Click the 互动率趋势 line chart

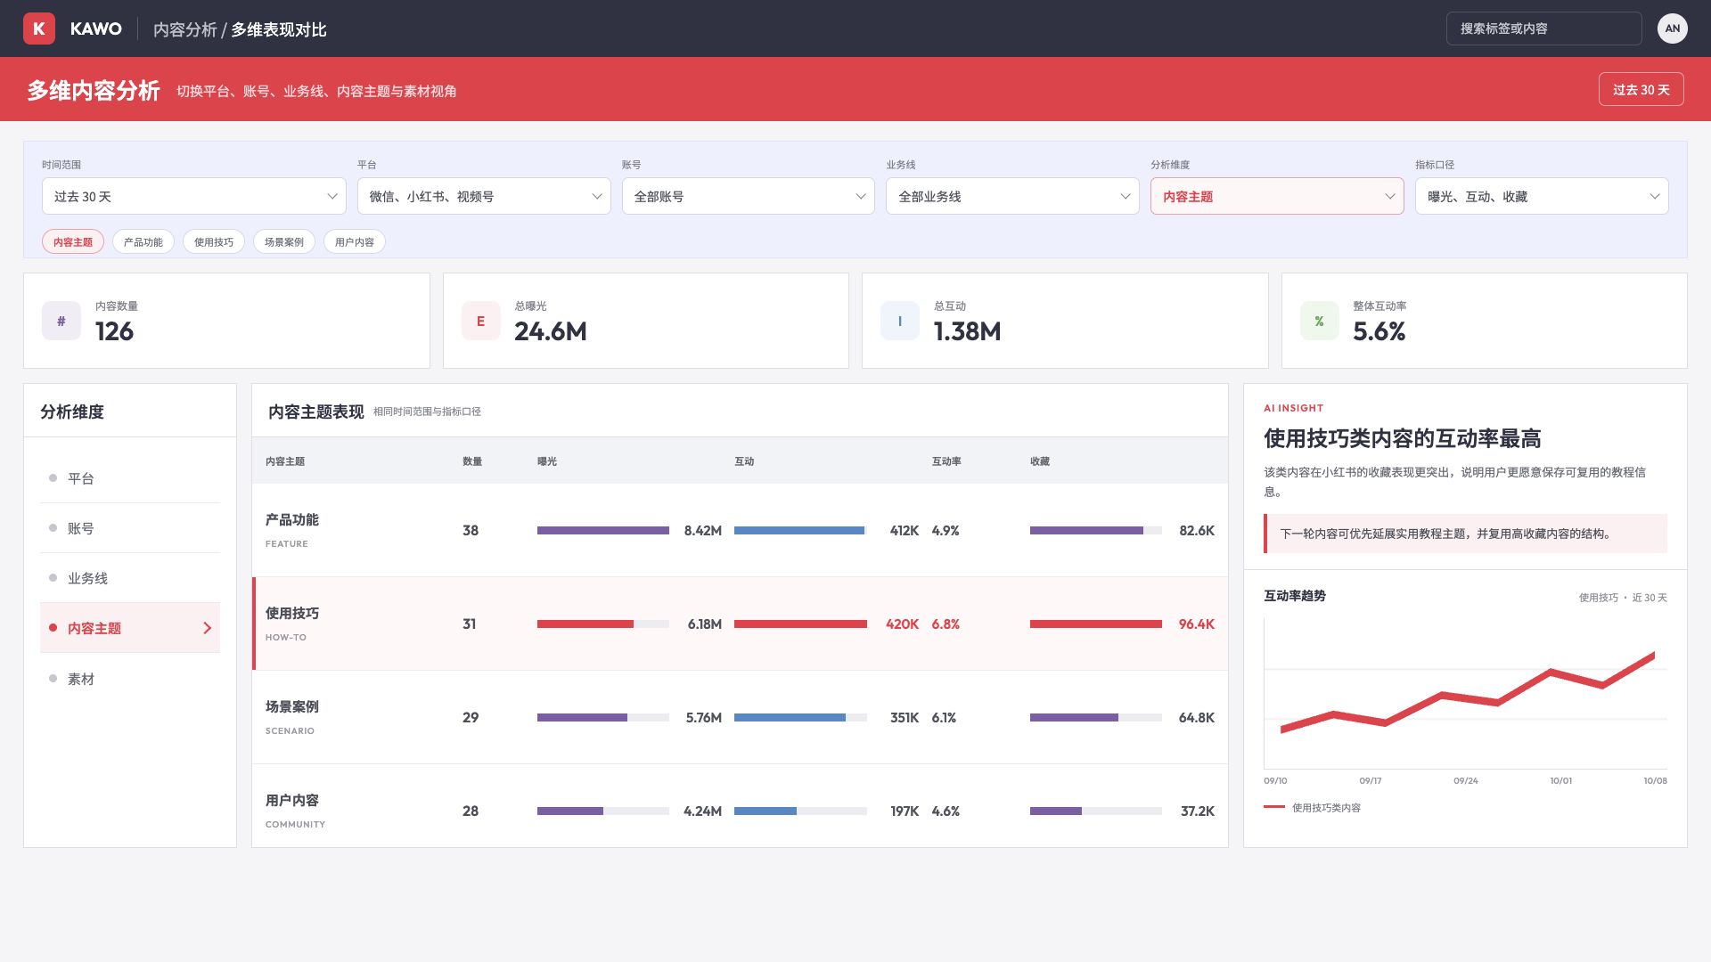pos(1465,693)
